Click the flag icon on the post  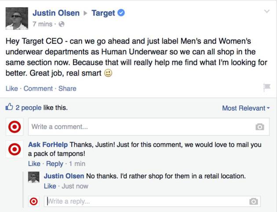point(266,87)
